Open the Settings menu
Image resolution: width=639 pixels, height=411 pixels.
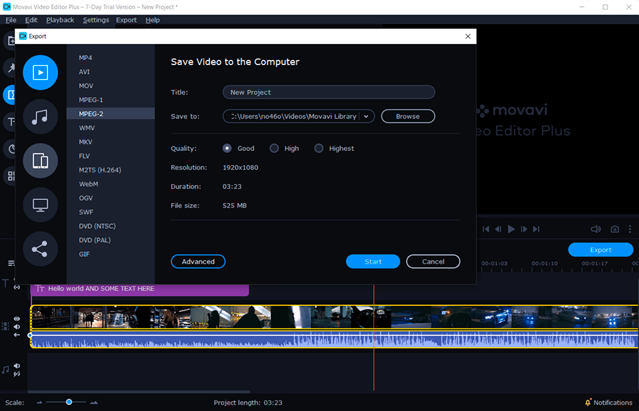click(x=96, y=20)
